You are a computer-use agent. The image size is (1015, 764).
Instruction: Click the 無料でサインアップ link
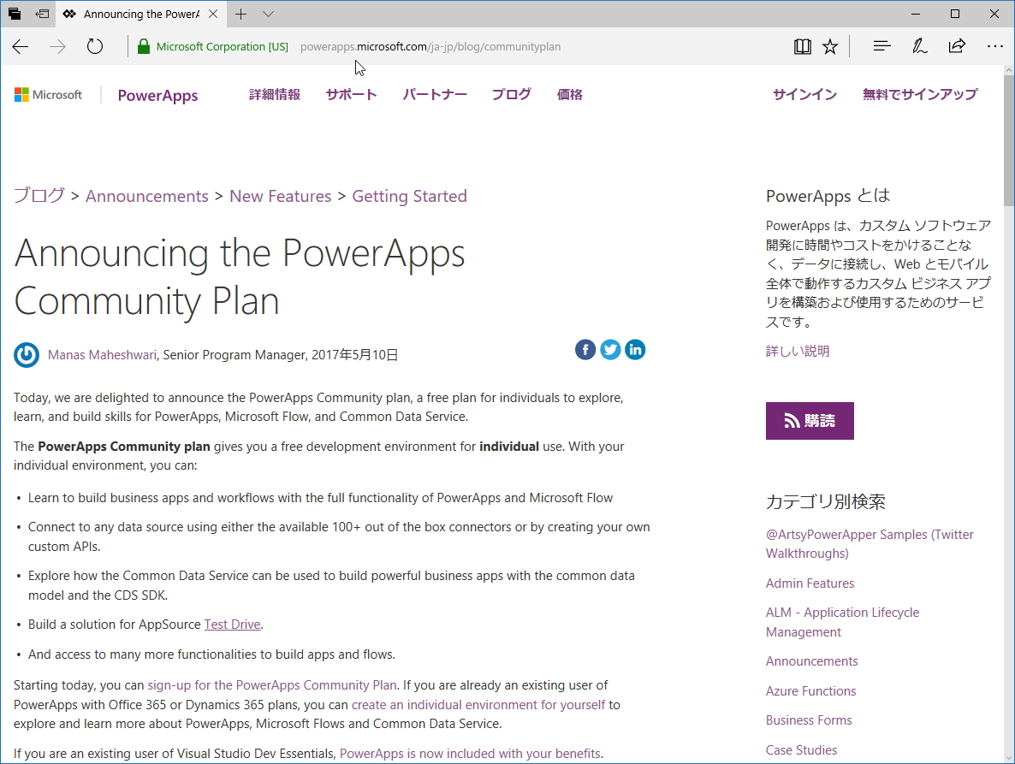point(920,94)
